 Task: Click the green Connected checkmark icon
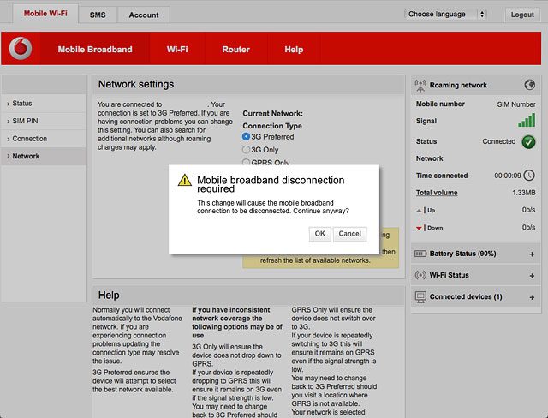click(x=528, y=141)
